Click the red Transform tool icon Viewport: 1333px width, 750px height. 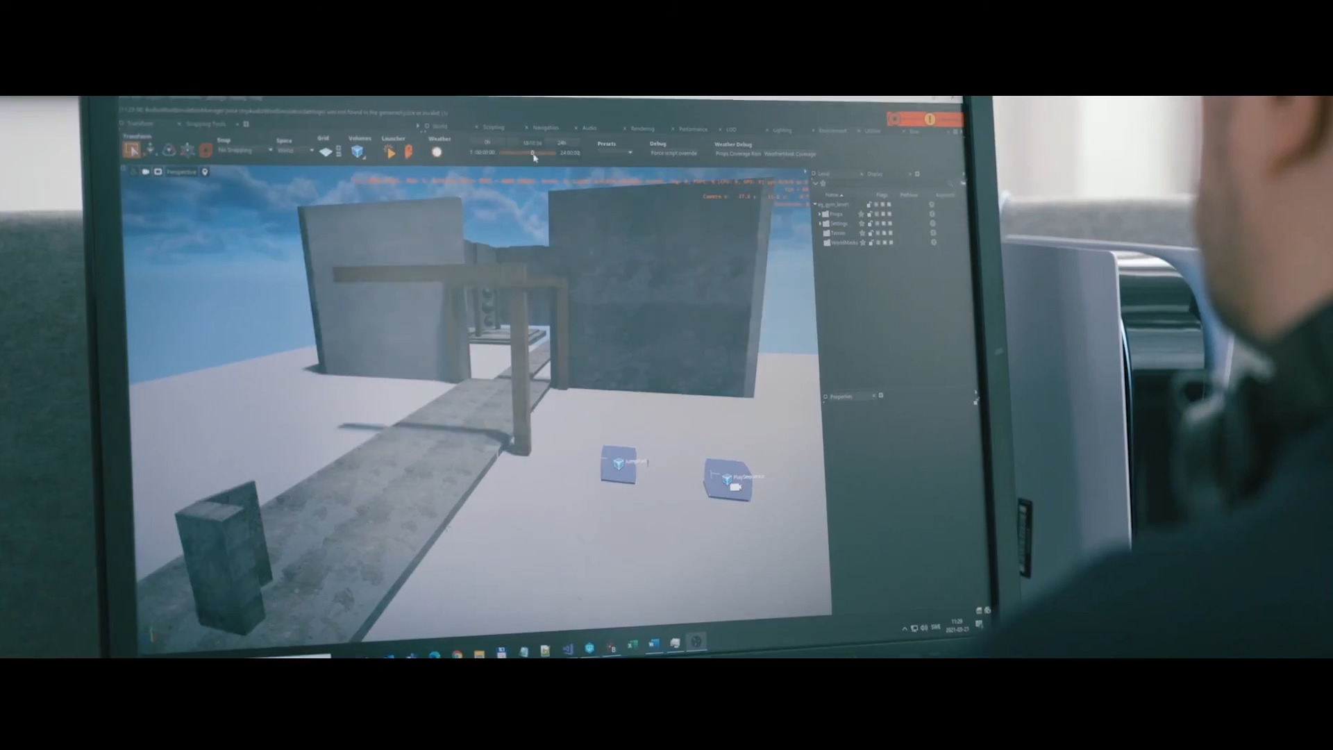(x=206, y=151)
